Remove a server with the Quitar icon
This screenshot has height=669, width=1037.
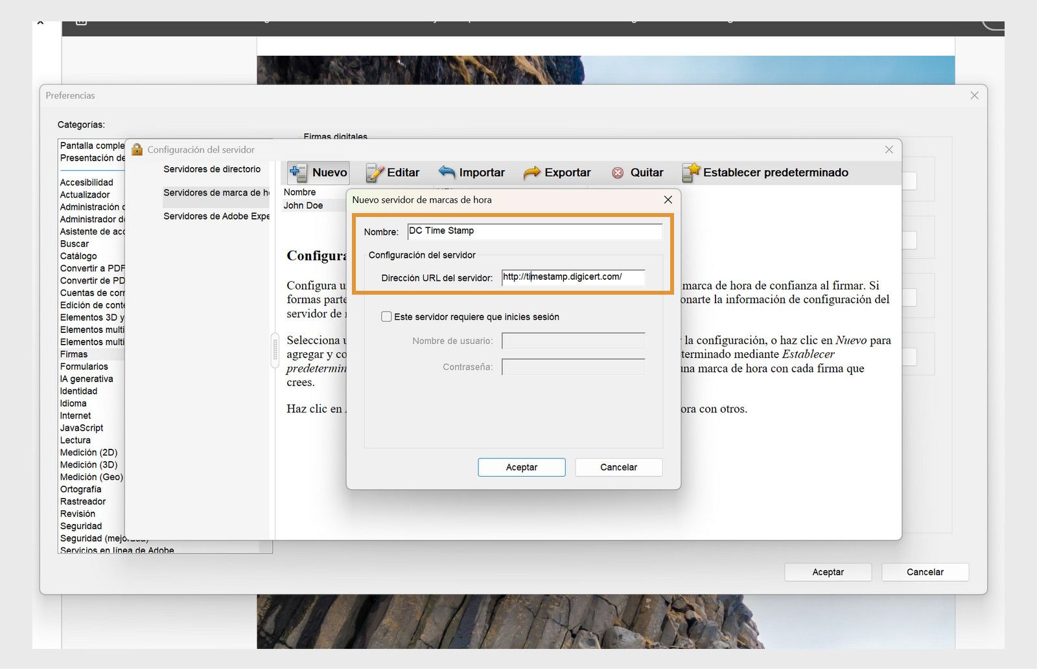pyautogui.click(x=618, y=172)
